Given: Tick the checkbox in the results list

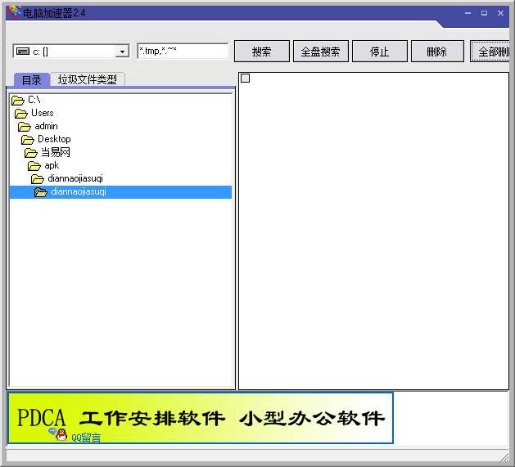Looking at the screenshot, I should coord(246,79).
